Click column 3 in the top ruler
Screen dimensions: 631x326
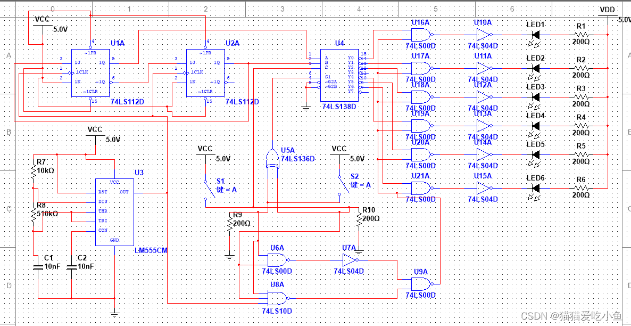click(283, 9)
